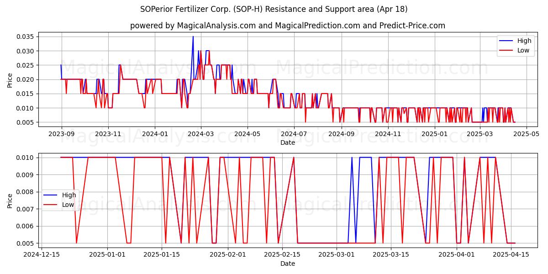Click the 2025-01 date tick label

[434, 134]
